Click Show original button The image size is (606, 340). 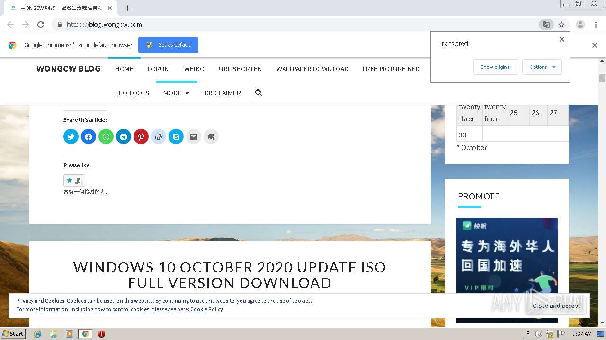[496, 67]
